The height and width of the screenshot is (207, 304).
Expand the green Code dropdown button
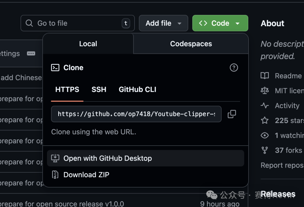pyautogui.click(x=220, y=23)
